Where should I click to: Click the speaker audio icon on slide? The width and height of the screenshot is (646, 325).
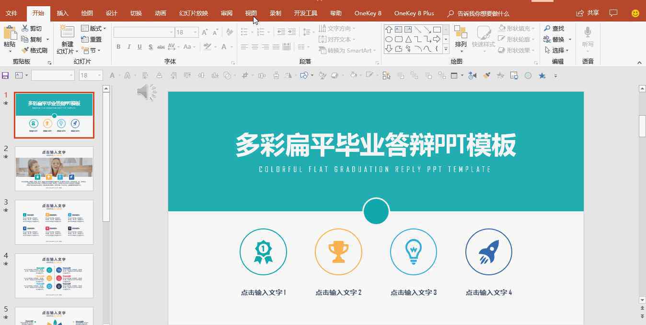(x=147, y=92)
